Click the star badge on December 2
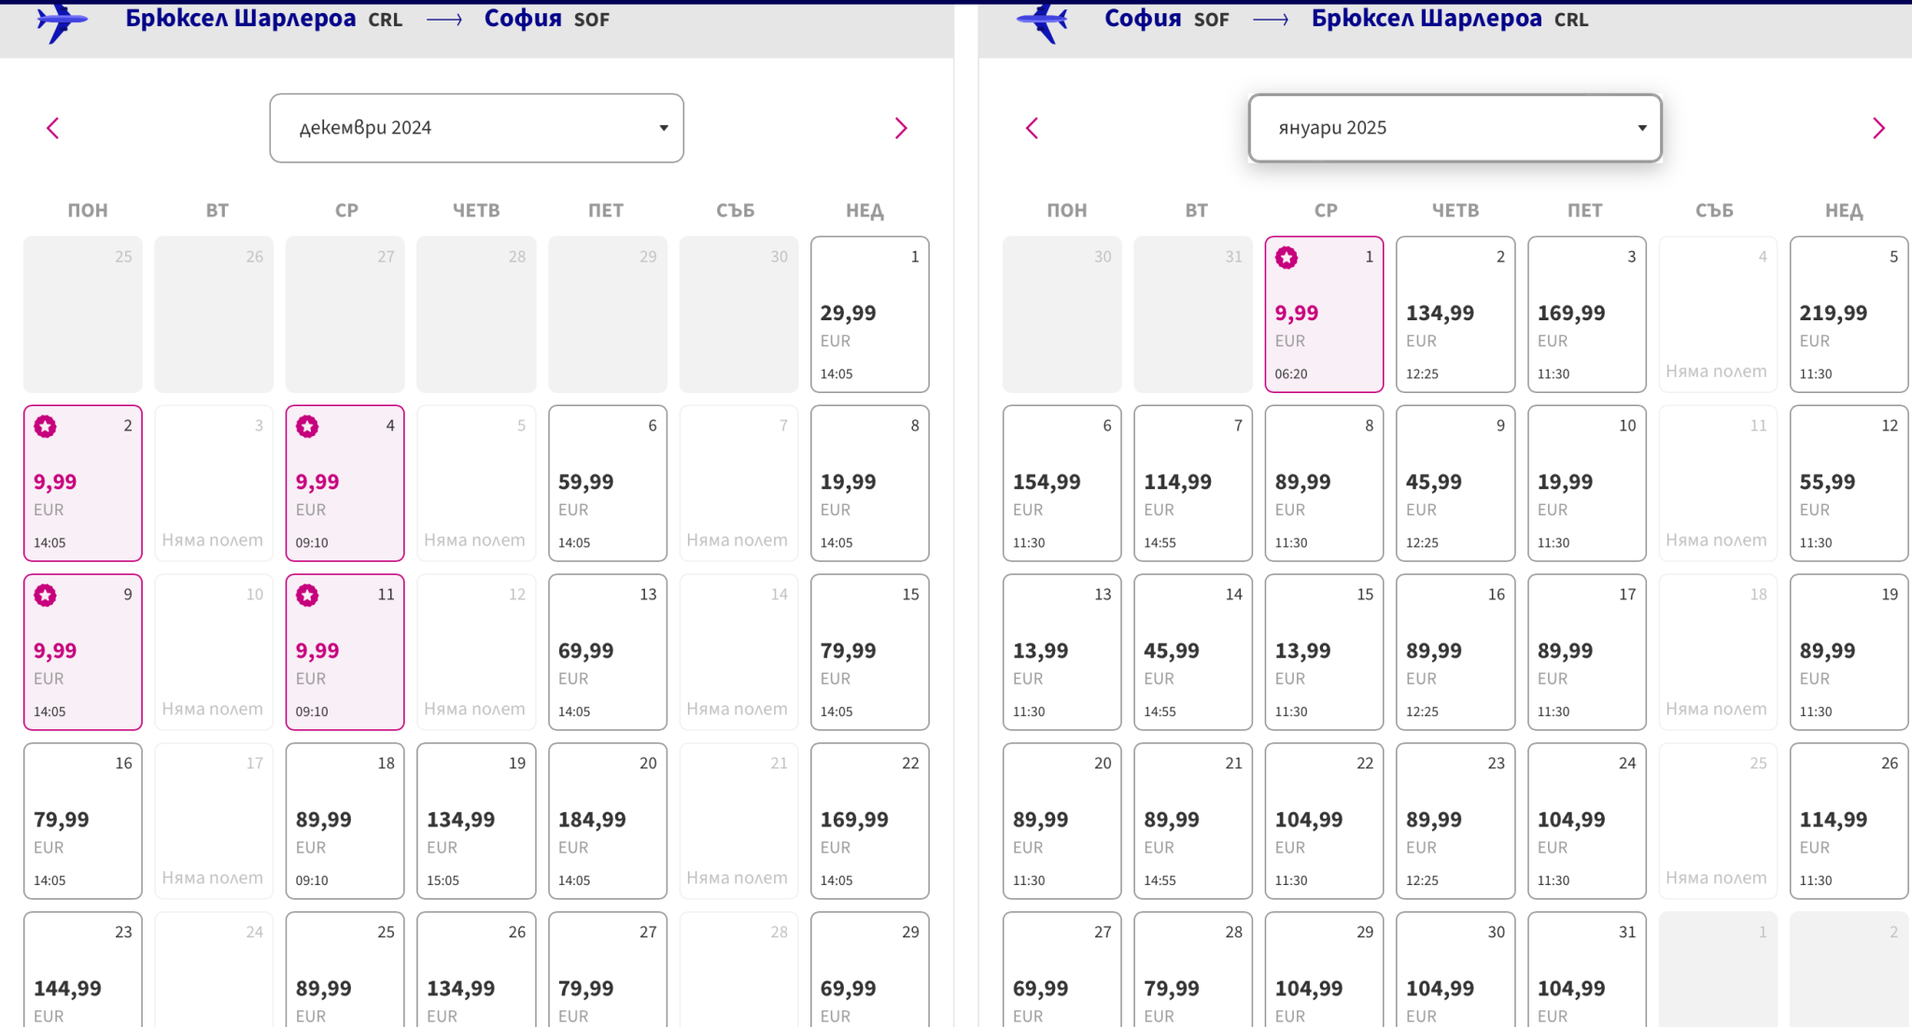Screen dimensions: 1912x1027 point(45,427)
